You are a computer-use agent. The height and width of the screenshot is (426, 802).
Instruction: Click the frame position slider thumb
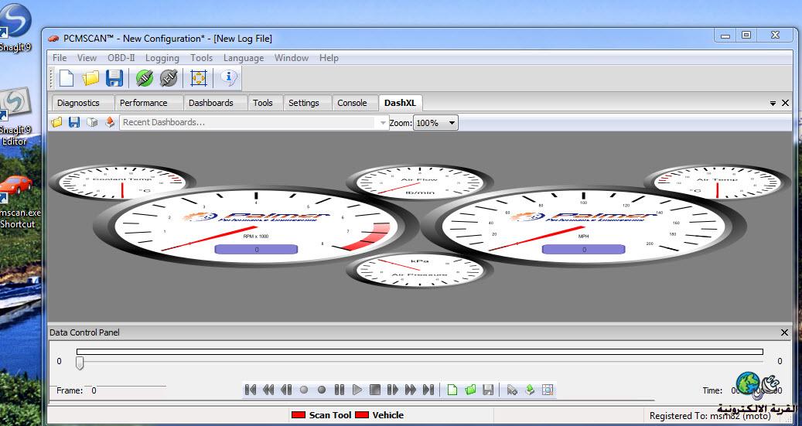coord(80,363)
